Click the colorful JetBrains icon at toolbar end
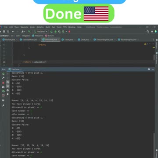Image resolution: width=158 pixels, height=158 pixels. tap(156, 32)
